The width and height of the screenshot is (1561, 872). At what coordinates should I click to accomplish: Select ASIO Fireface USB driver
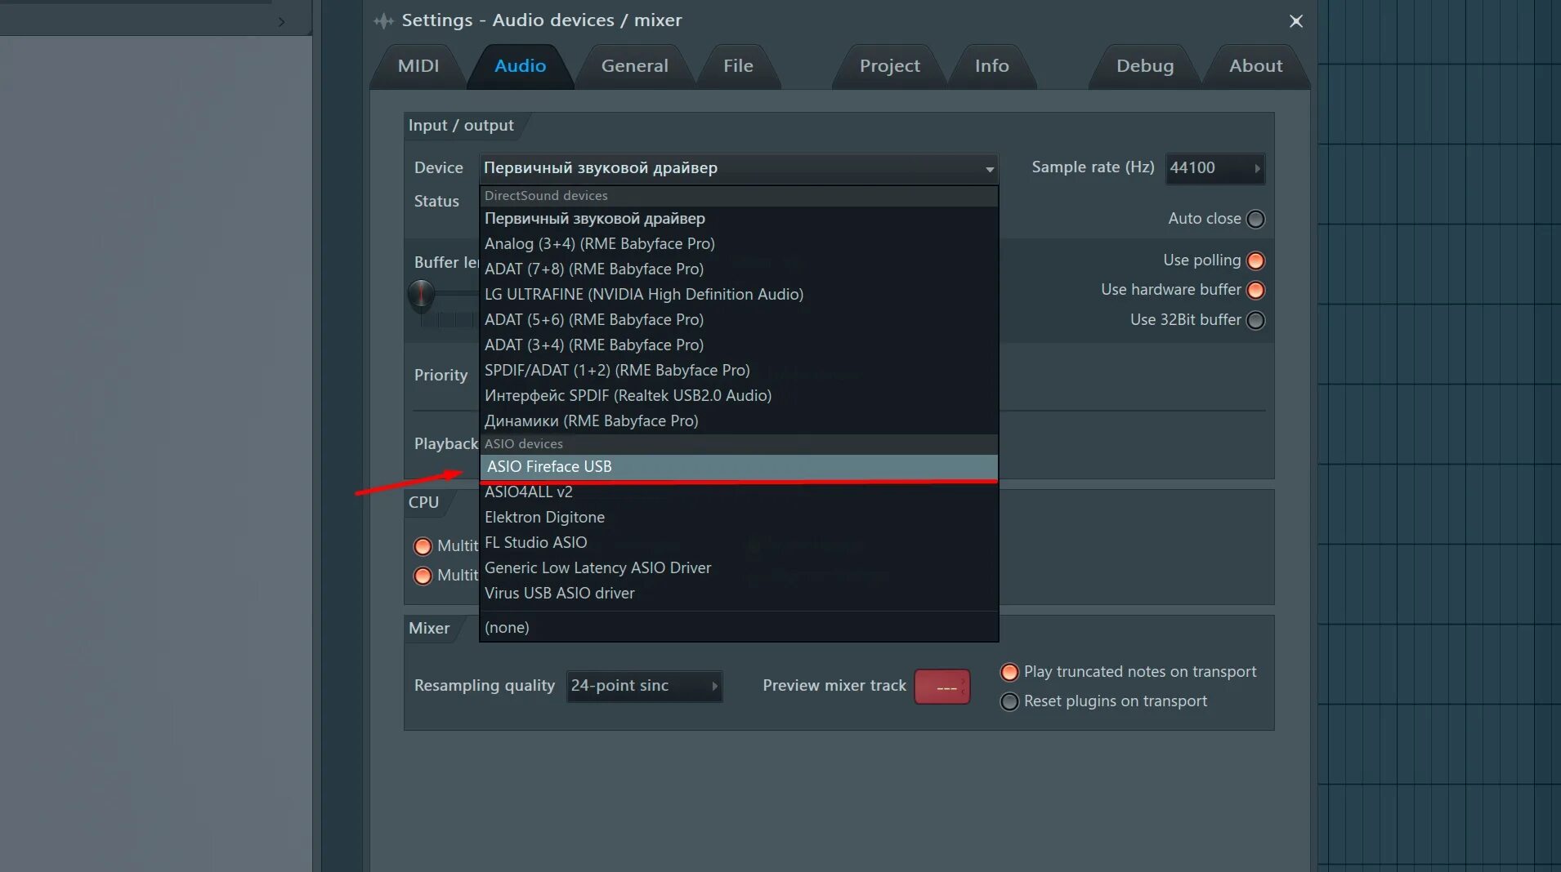click(738, 467)
